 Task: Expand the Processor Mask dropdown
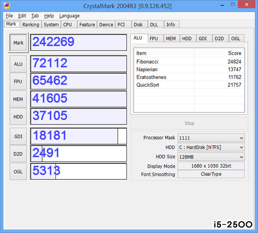pyautogui.click(x=211, y=138)
